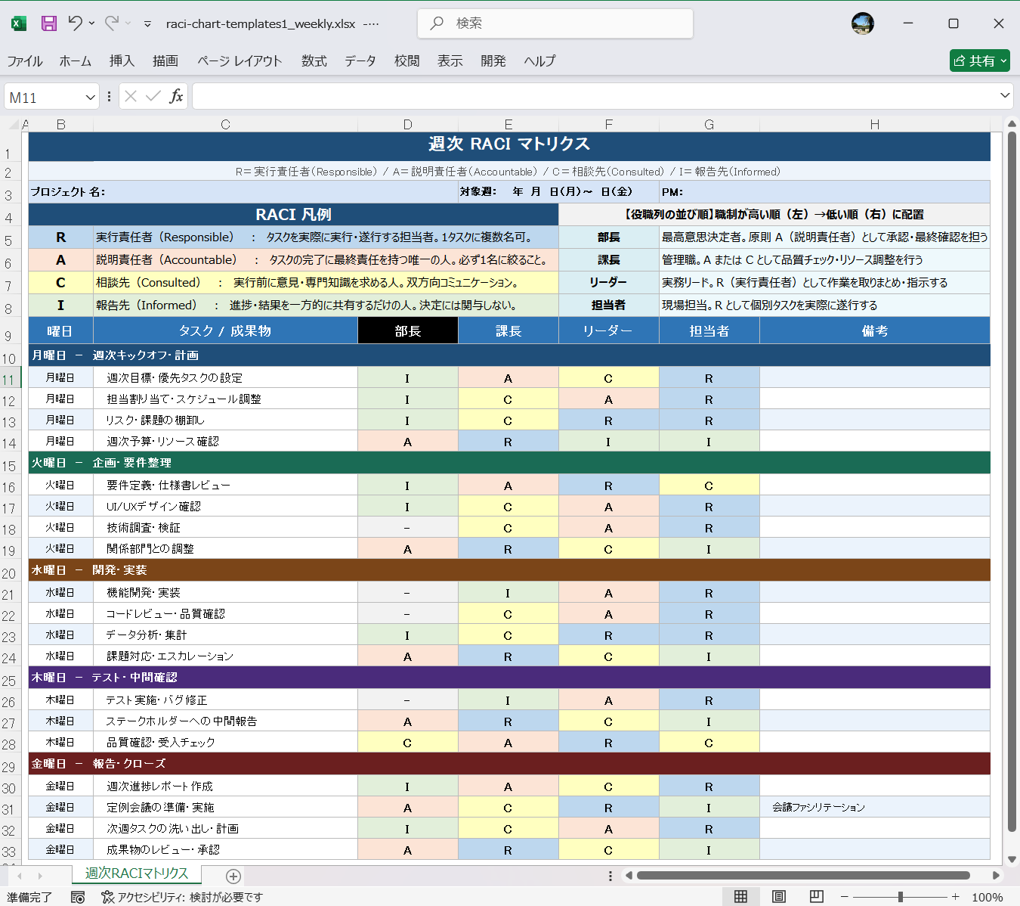Open the 校閲 ribbon tab
Image resolution: width=1020 pixels, height=906 pixels.
(407, 61)
